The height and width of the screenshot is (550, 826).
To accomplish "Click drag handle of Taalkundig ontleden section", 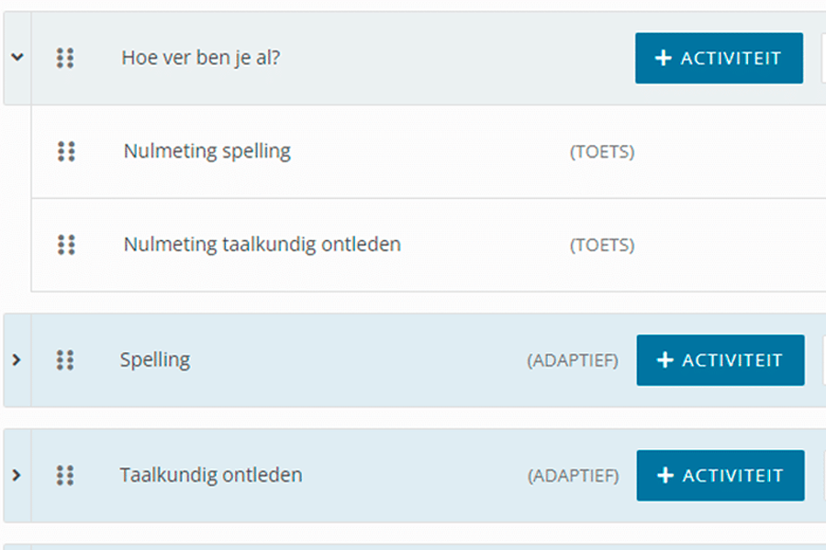I will coord(65,476).
